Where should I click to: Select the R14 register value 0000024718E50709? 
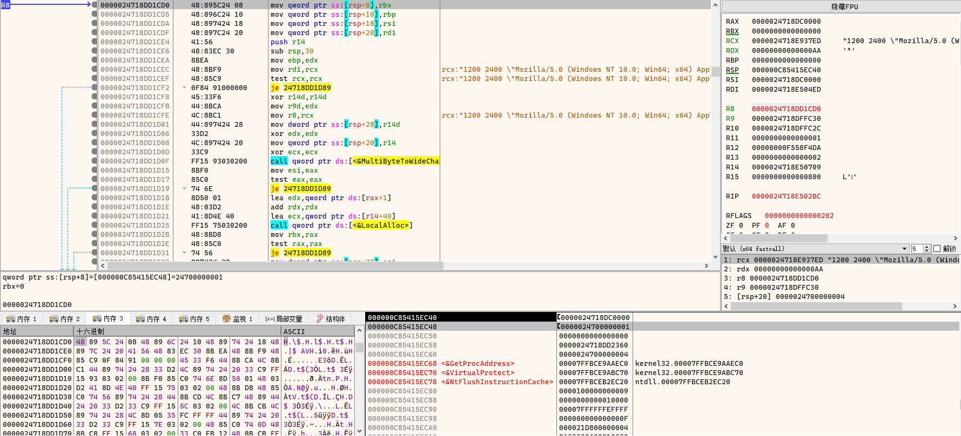click(x=786, y=167)
